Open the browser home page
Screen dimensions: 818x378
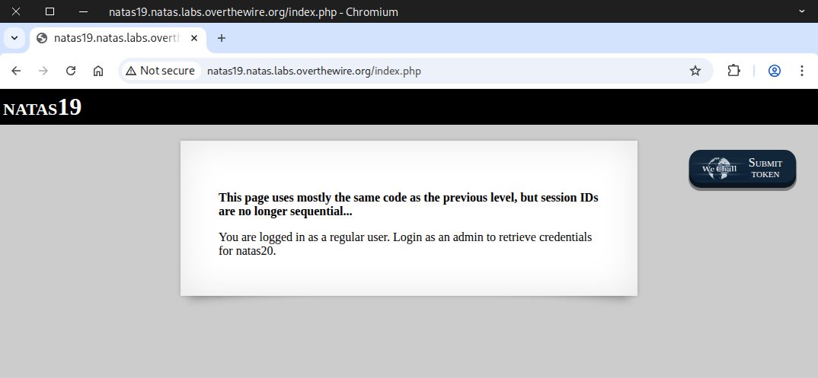coord(98,71)
